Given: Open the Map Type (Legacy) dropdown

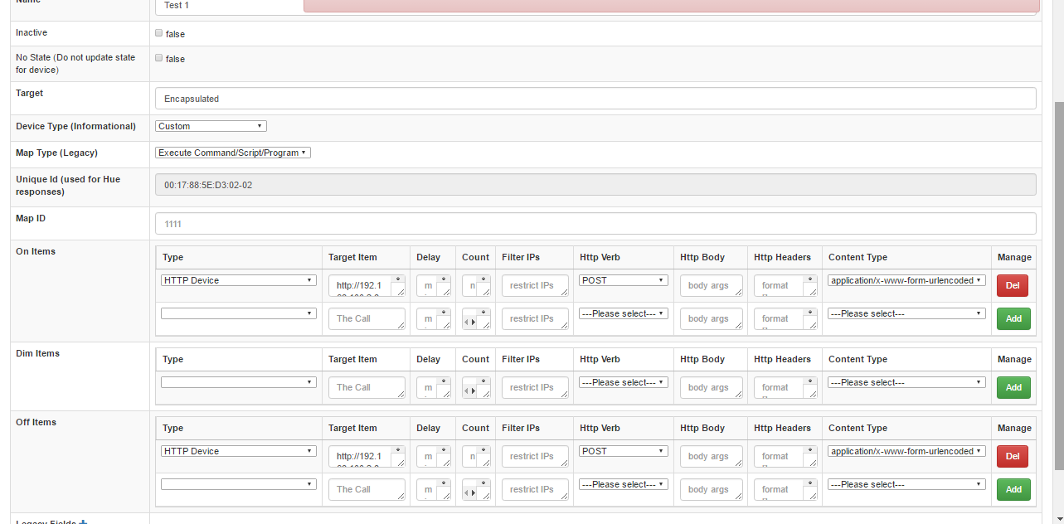Looking at the screenshot, I should 232,153.
